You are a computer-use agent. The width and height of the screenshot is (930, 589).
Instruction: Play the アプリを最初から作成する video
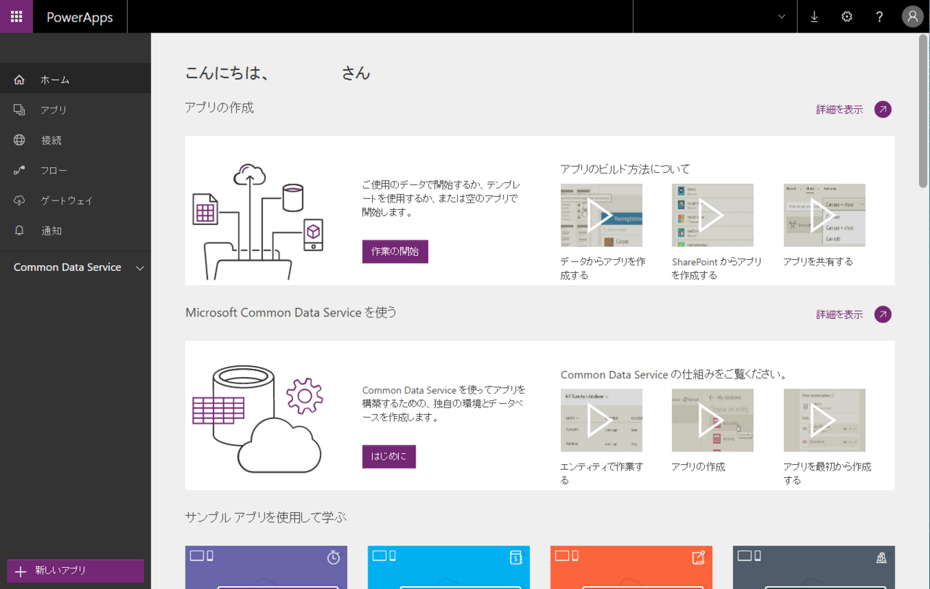click(x=825, y=421)
